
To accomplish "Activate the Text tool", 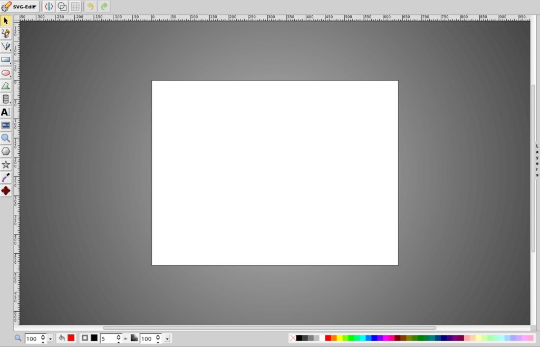I will (6, 112).
